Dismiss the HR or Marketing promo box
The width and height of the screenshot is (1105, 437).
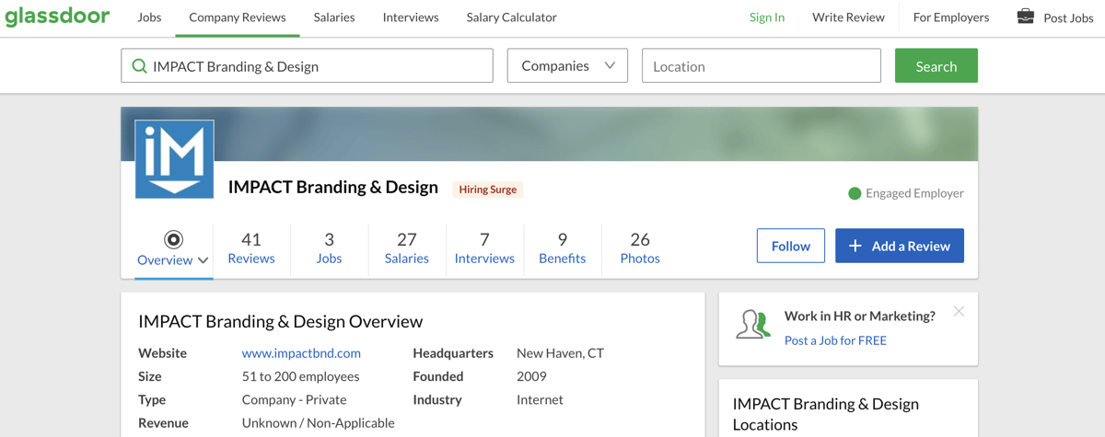(959, 312)
